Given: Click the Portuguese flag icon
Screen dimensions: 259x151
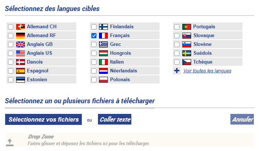Looking at the screenshot, I should pyautogui.click(x=187, y=27).
